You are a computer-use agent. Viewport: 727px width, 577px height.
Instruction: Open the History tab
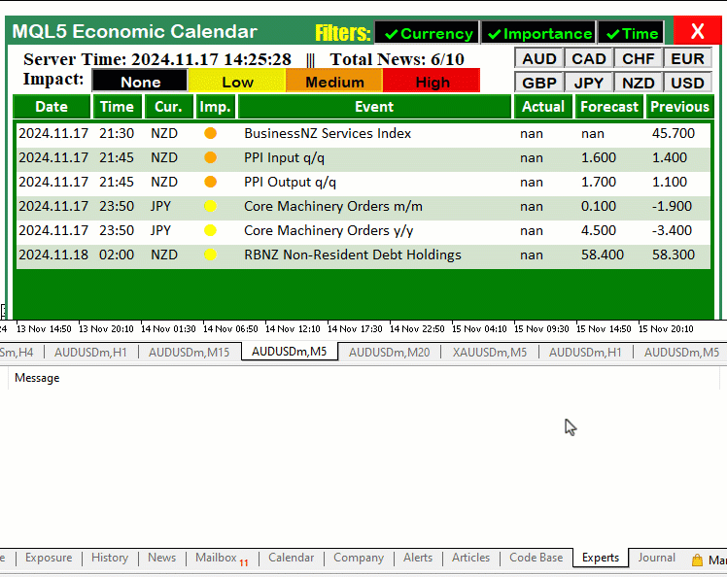pos(110,558)
